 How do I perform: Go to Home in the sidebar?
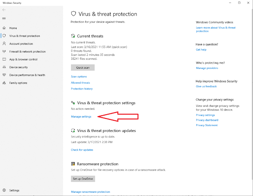(x=13, y=28)
